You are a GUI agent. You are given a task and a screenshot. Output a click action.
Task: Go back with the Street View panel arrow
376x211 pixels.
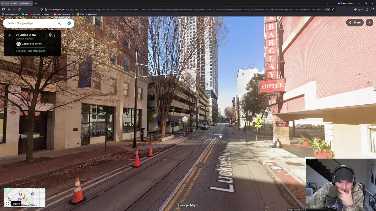(10, 35)
